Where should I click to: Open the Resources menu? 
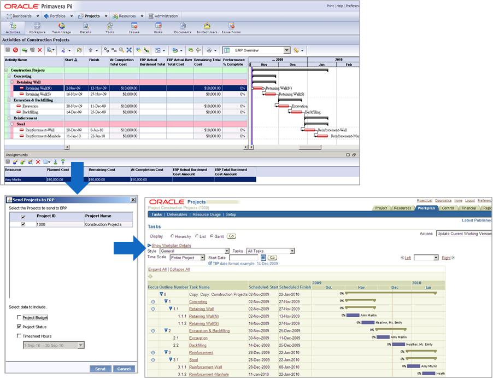[x=128, y=16]
